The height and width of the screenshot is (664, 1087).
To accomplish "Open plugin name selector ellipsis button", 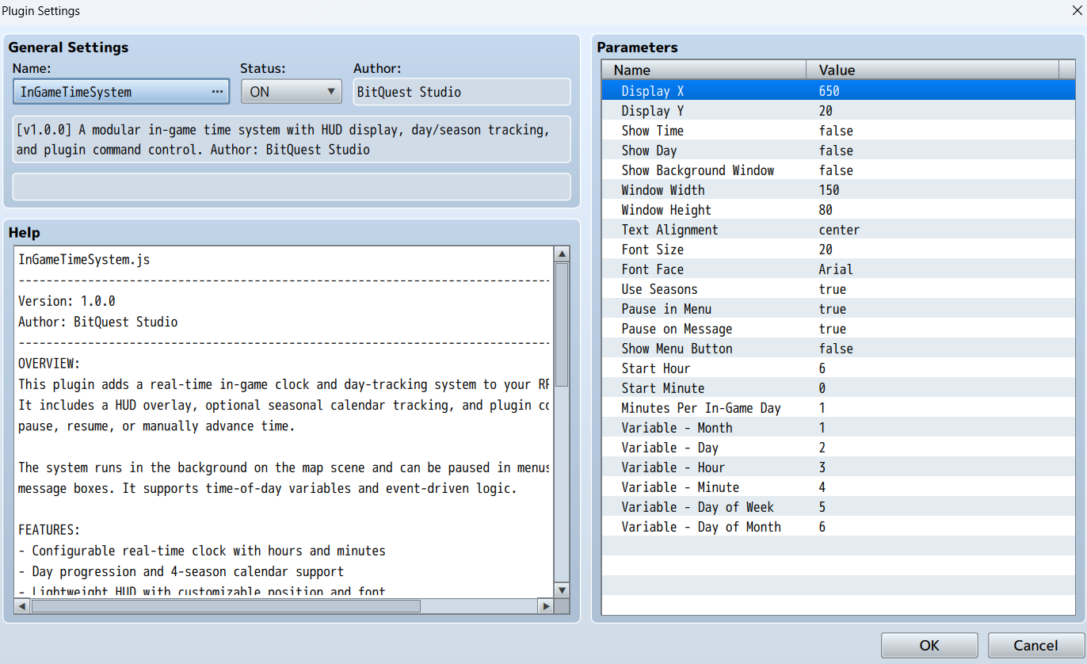I will tap(217, 92).
